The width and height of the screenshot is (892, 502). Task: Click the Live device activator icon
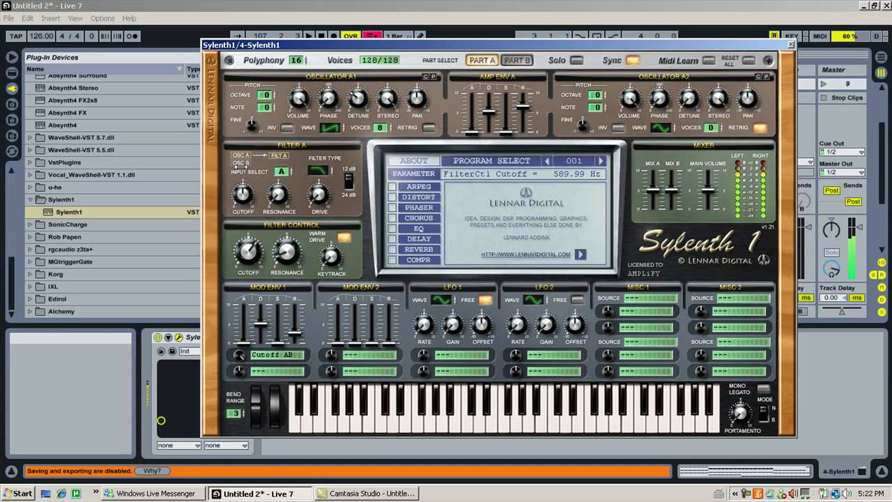coord(158,337)
